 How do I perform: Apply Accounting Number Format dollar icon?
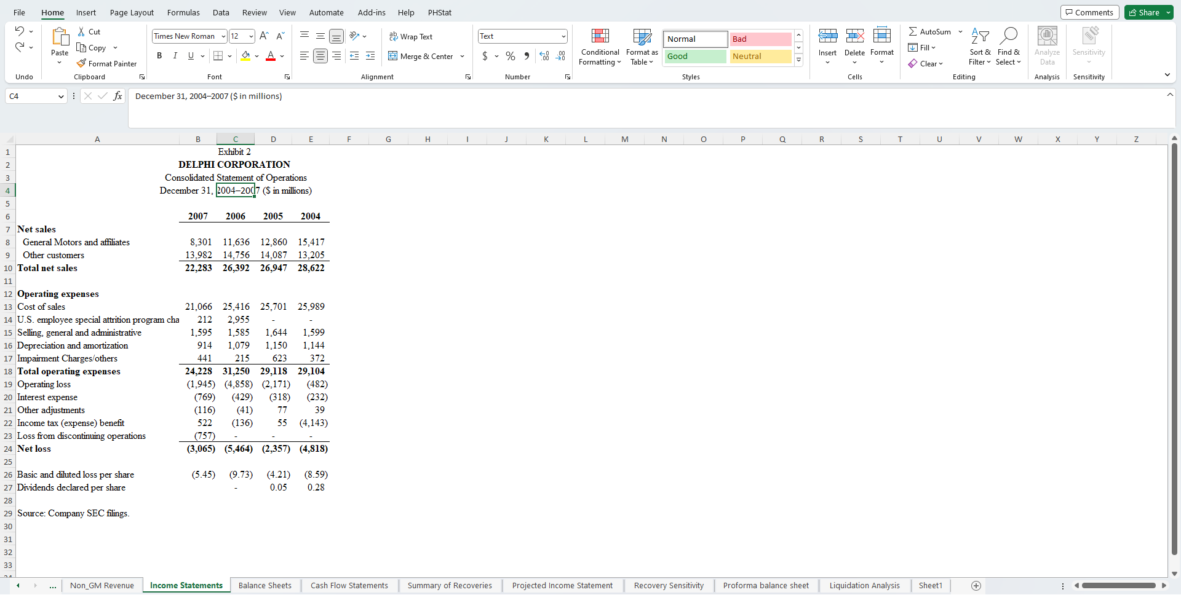tap(485, 56)
